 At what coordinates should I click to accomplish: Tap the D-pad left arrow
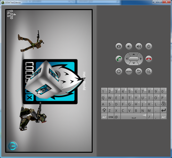127,59
